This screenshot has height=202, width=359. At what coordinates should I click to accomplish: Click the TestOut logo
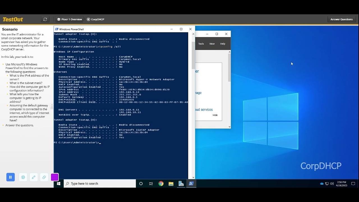(x=13, y=19)
